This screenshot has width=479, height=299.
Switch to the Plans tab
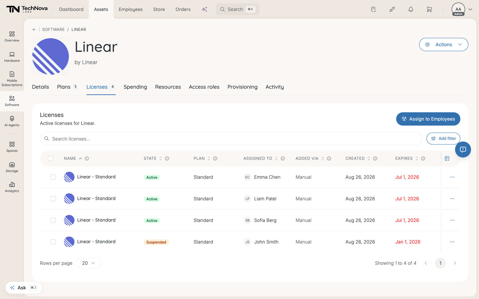tap(67, 87)
